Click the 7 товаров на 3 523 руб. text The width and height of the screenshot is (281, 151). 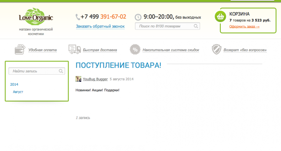click(250, 20)
